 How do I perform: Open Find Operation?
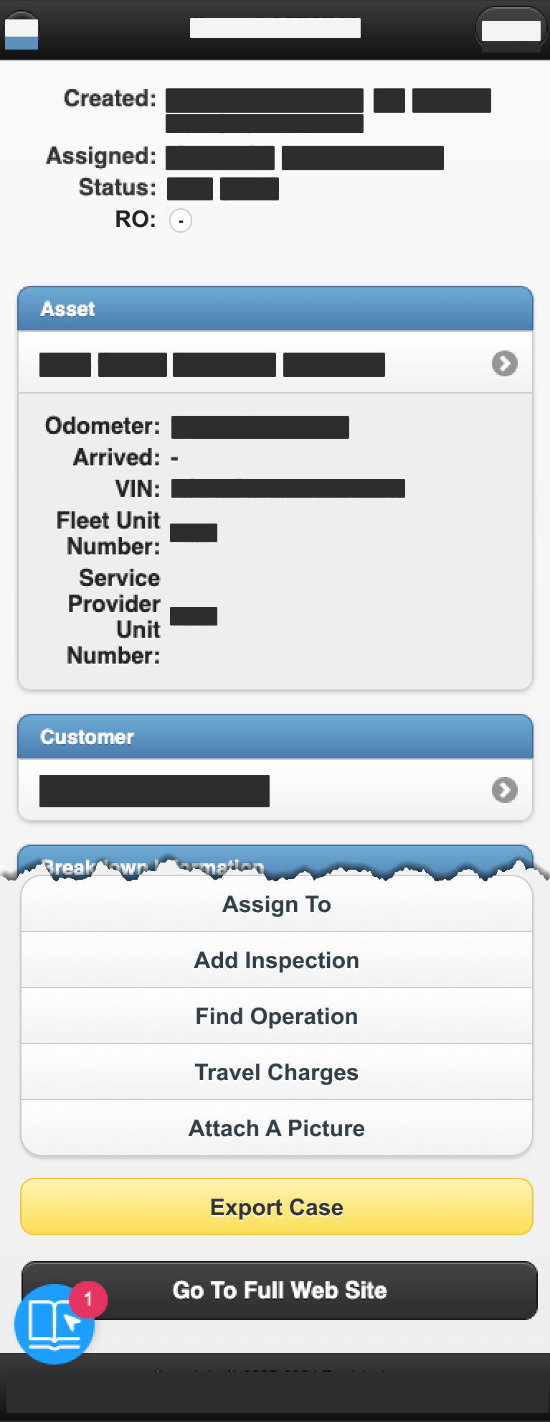(277, 1016)
